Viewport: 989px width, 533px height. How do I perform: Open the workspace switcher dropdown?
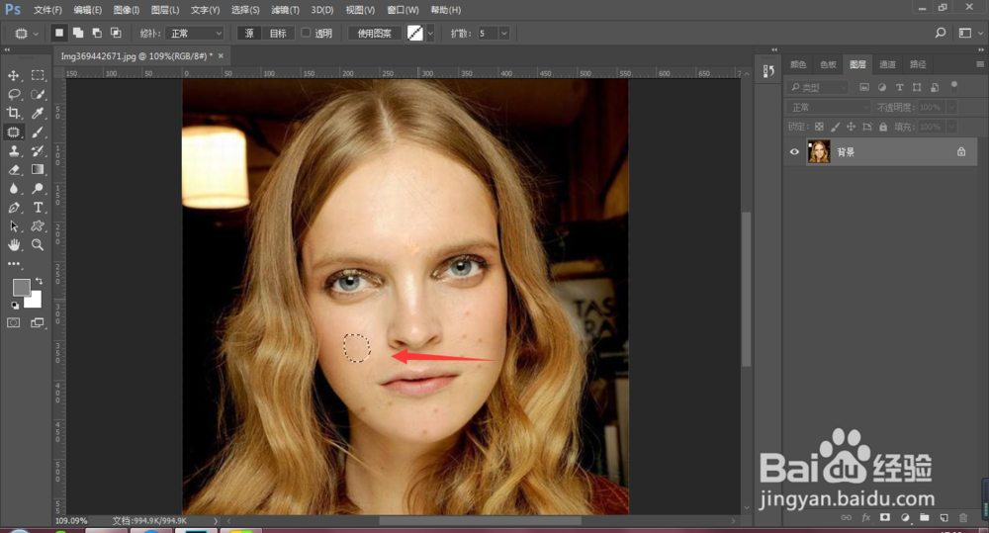pos(970,33)
